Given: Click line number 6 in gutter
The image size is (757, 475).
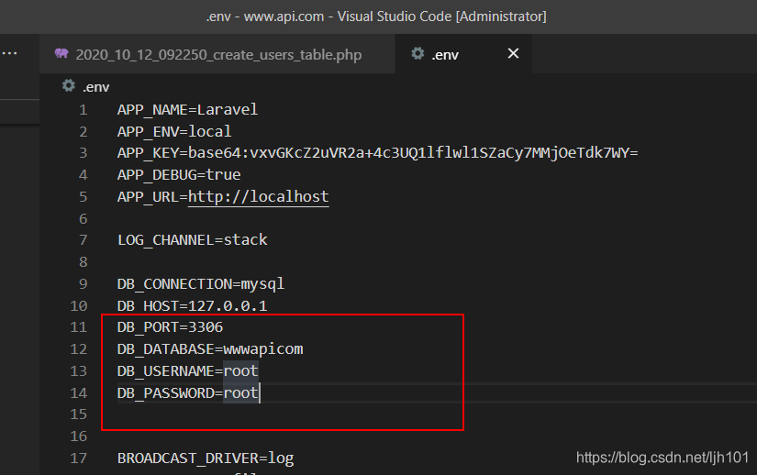Looking at the screenshot, I should (x=83, y=219).
